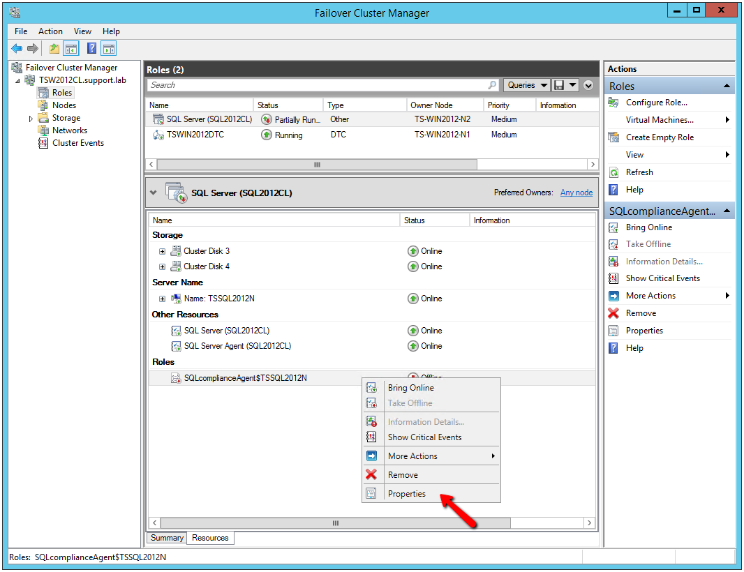Screen dimensions: 744x572
Task: Expand Name: TSSQL2012N plus box
Action: (163, 299)
